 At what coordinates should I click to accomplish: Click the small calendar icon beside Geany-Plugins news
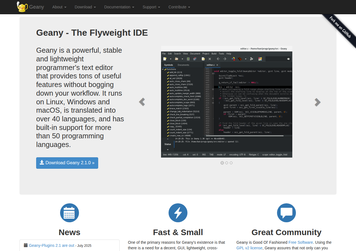(x=26, y=245)
